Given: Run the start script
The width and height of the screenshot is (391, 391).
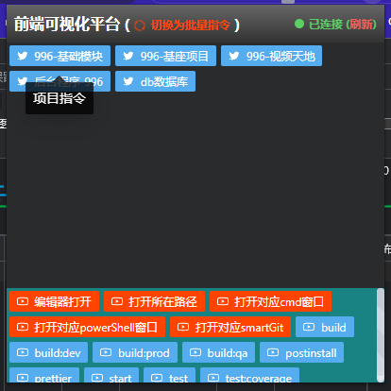Looking at the screenshot, I should [x=111, y=375].
